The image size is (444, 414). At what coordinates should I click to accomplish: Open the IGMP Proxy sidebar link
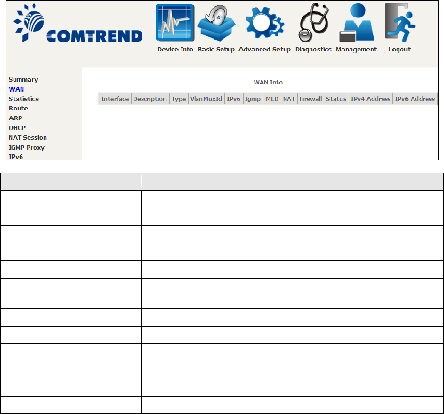click(x=27, y=147)
